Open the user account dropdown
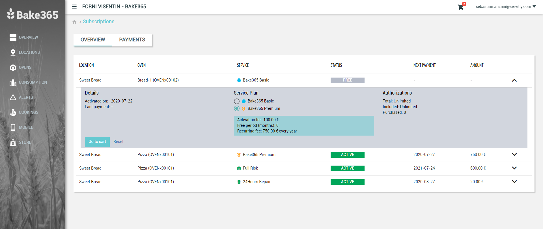This screenshot has width=543, height=229. tap(506, 7)
